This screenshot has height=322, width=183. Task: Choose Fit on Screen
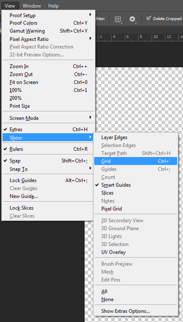[48, 82]
